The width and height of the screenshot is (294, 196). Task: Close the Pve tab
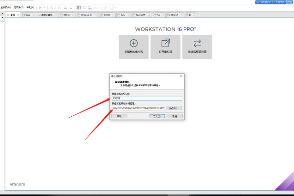click(163, 15)
